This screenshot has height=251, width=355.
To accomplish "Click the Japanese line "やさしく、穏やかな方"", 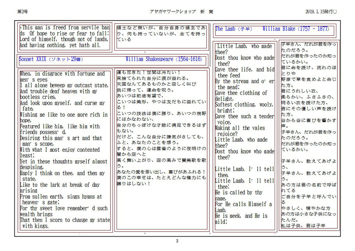I will pos(306,208).
